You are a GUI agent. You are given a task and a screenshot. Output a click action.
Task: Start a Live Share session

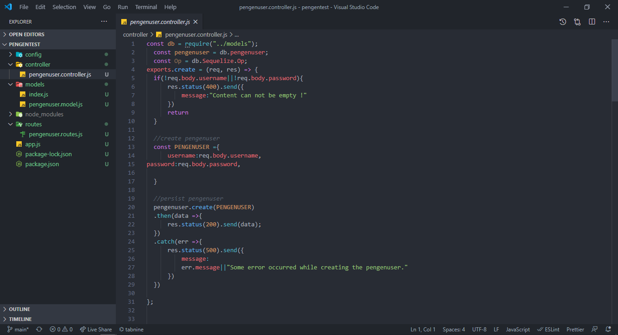point(96,330)
